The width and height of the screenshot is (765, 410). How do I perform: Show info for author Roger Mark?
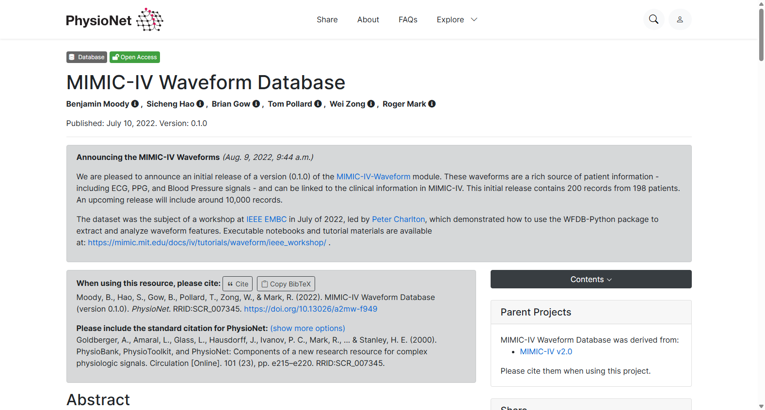432,104
